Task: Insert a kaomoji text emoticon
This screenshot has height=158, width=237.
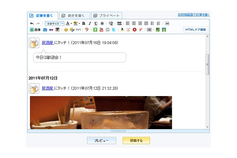Action: tap(78, 30)
